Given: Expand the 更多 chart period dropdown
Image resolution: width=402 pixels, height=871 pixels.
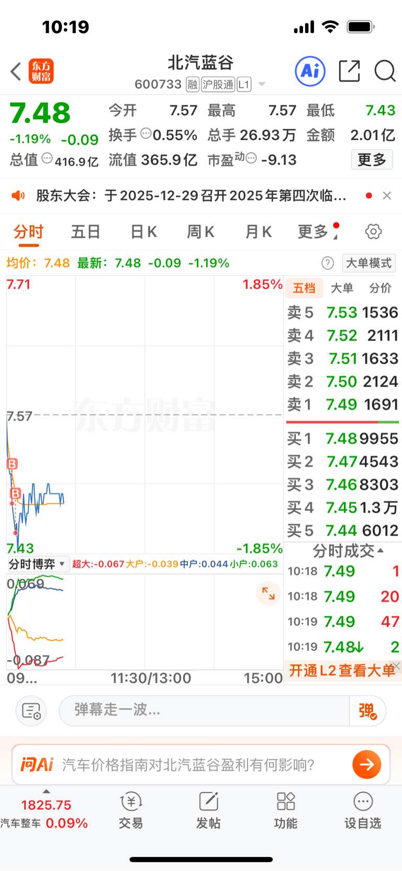Looking at the screenshot, I should (317, 231).
